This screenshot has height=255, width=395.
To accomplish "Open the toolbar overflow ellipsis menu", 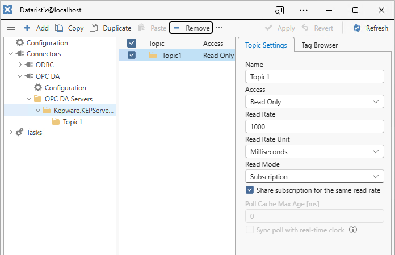I will click(219, 28).
